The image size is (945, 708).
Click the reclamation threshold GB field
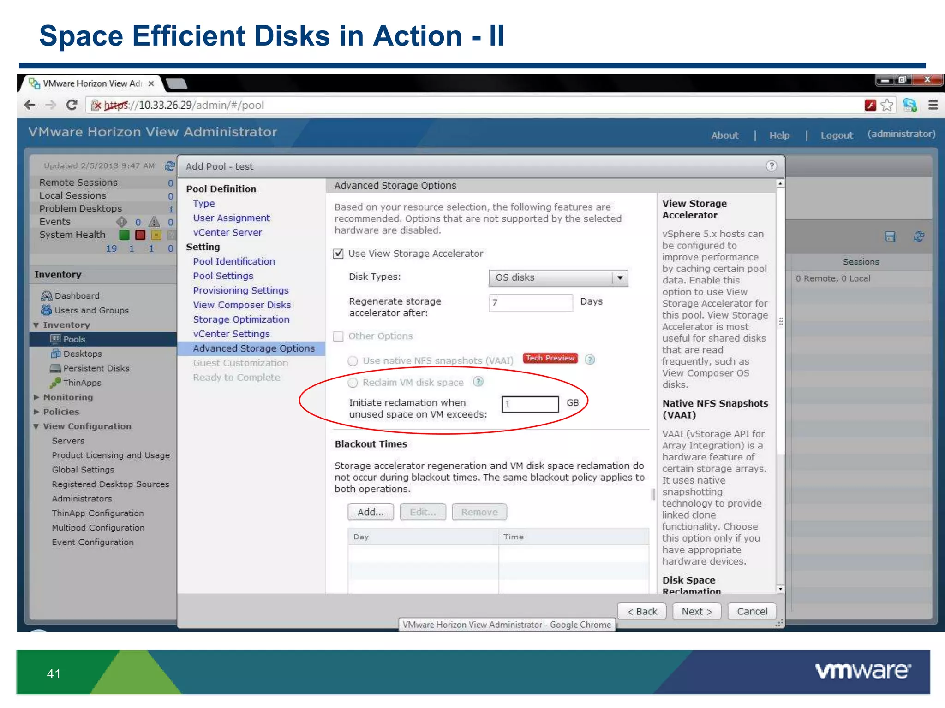tap(530, 404)
